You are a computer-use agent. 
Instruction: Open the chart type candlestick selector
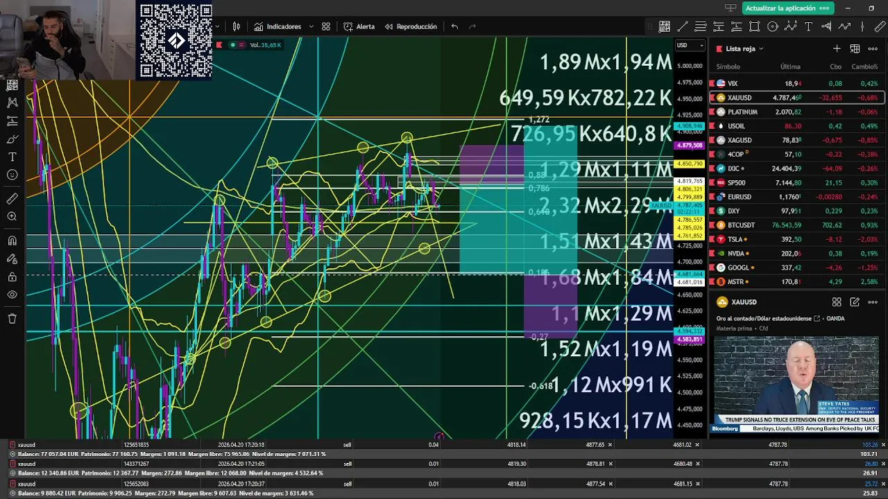237,26
